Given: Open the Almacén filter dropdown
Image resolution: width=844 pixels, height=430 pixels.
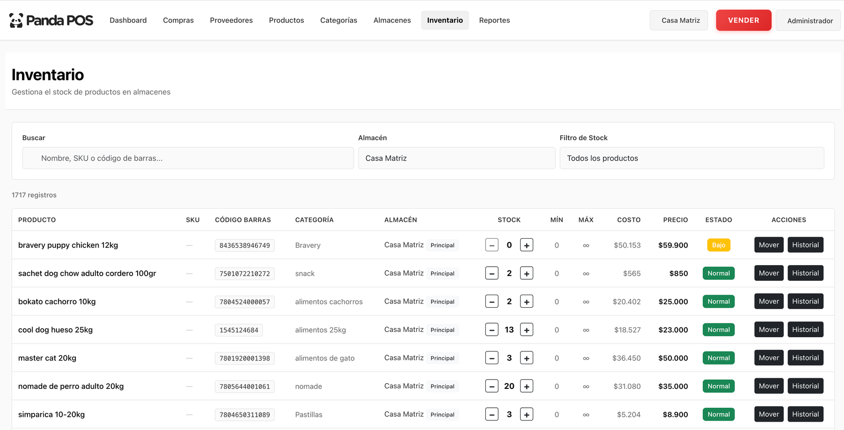Looking at the screenshot, I should click(456, 158).
